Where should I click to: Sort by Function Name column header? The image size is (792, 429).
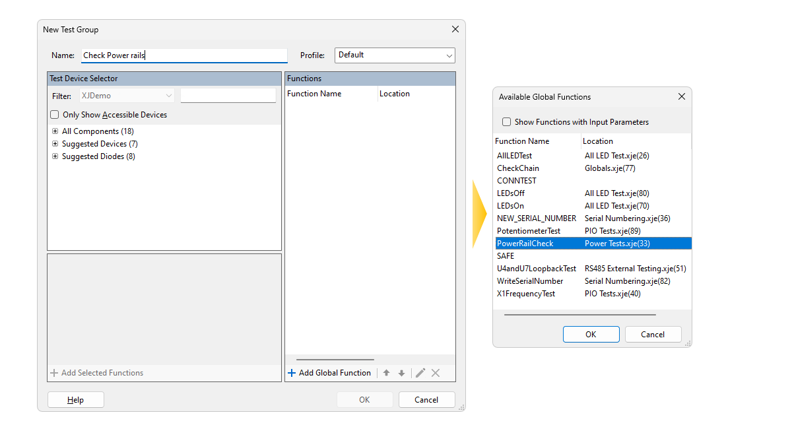click(521, 141)
